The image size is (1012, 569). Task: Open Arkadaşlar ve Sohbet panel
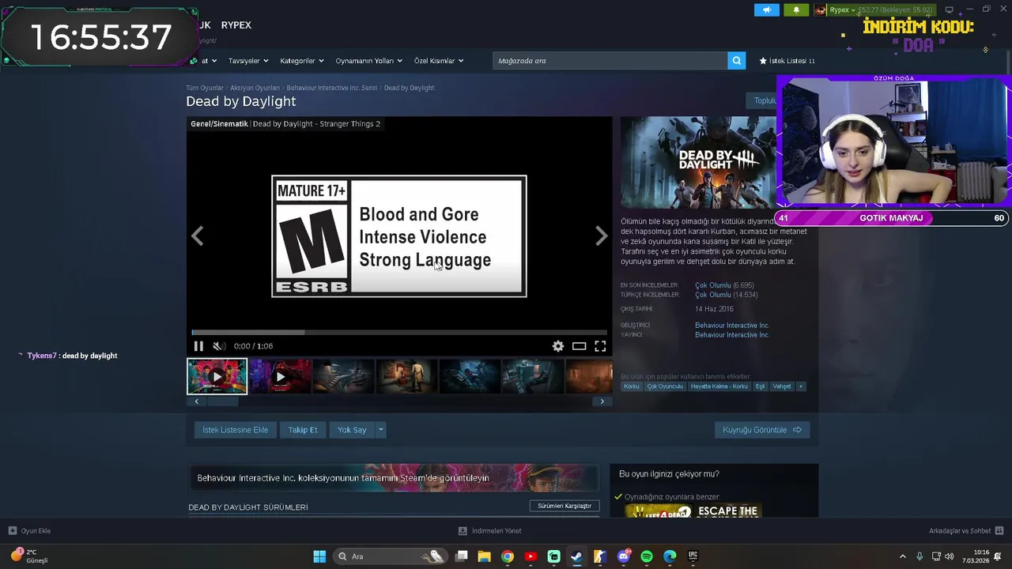(966, 531)
